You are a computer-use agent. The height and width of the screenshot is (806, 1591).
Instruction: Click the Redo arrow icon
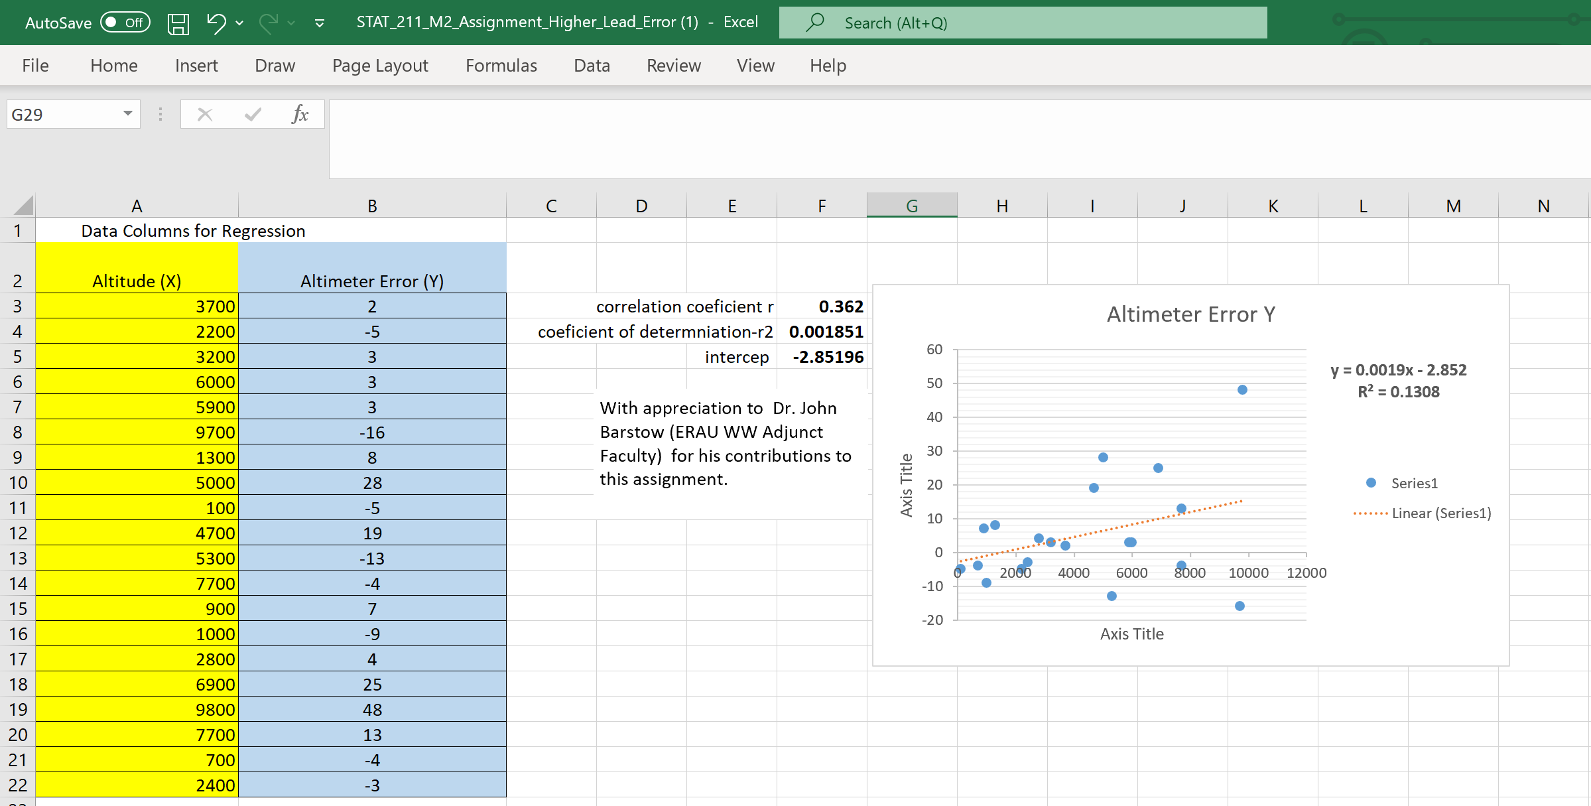coord(268,23)
